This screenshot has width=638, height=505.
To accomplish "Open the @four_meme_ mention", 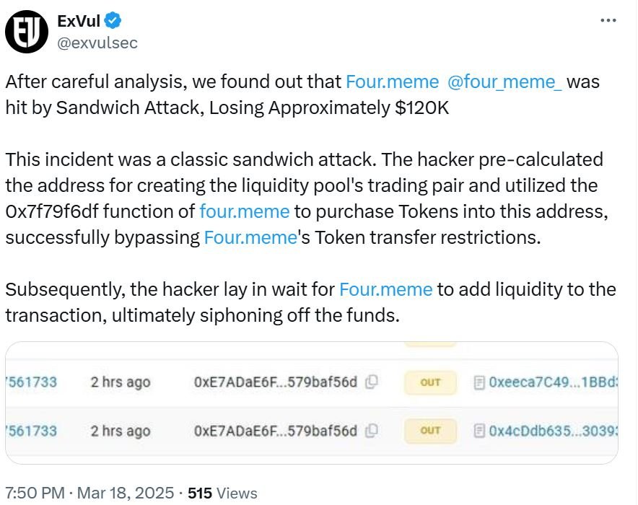I will [x=504, y=82].
